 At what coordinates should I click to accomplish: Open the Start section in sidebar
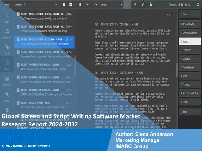(7, 18)
